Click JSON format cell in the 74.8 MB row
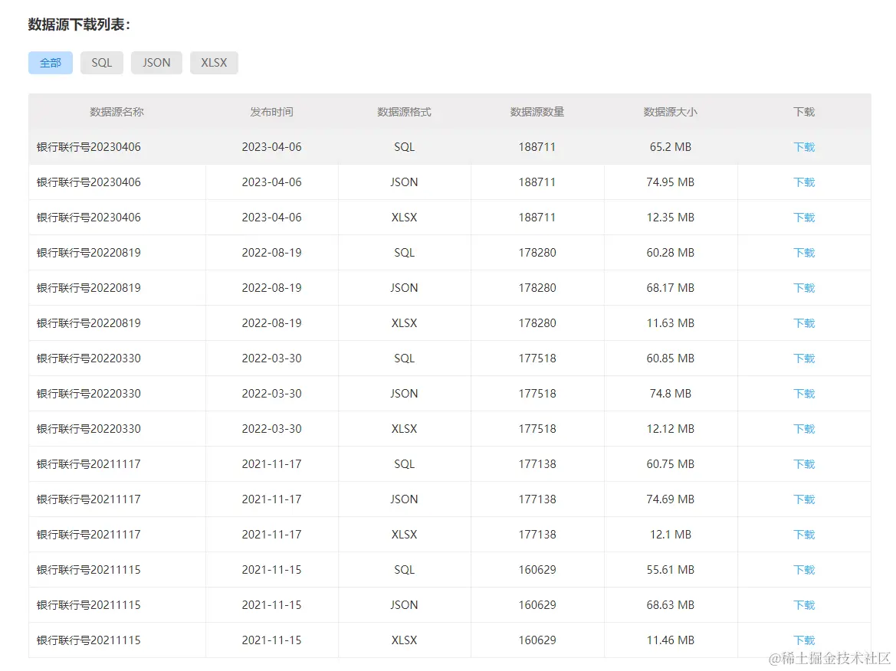This screenshot has height=671, width=896. 404,394
